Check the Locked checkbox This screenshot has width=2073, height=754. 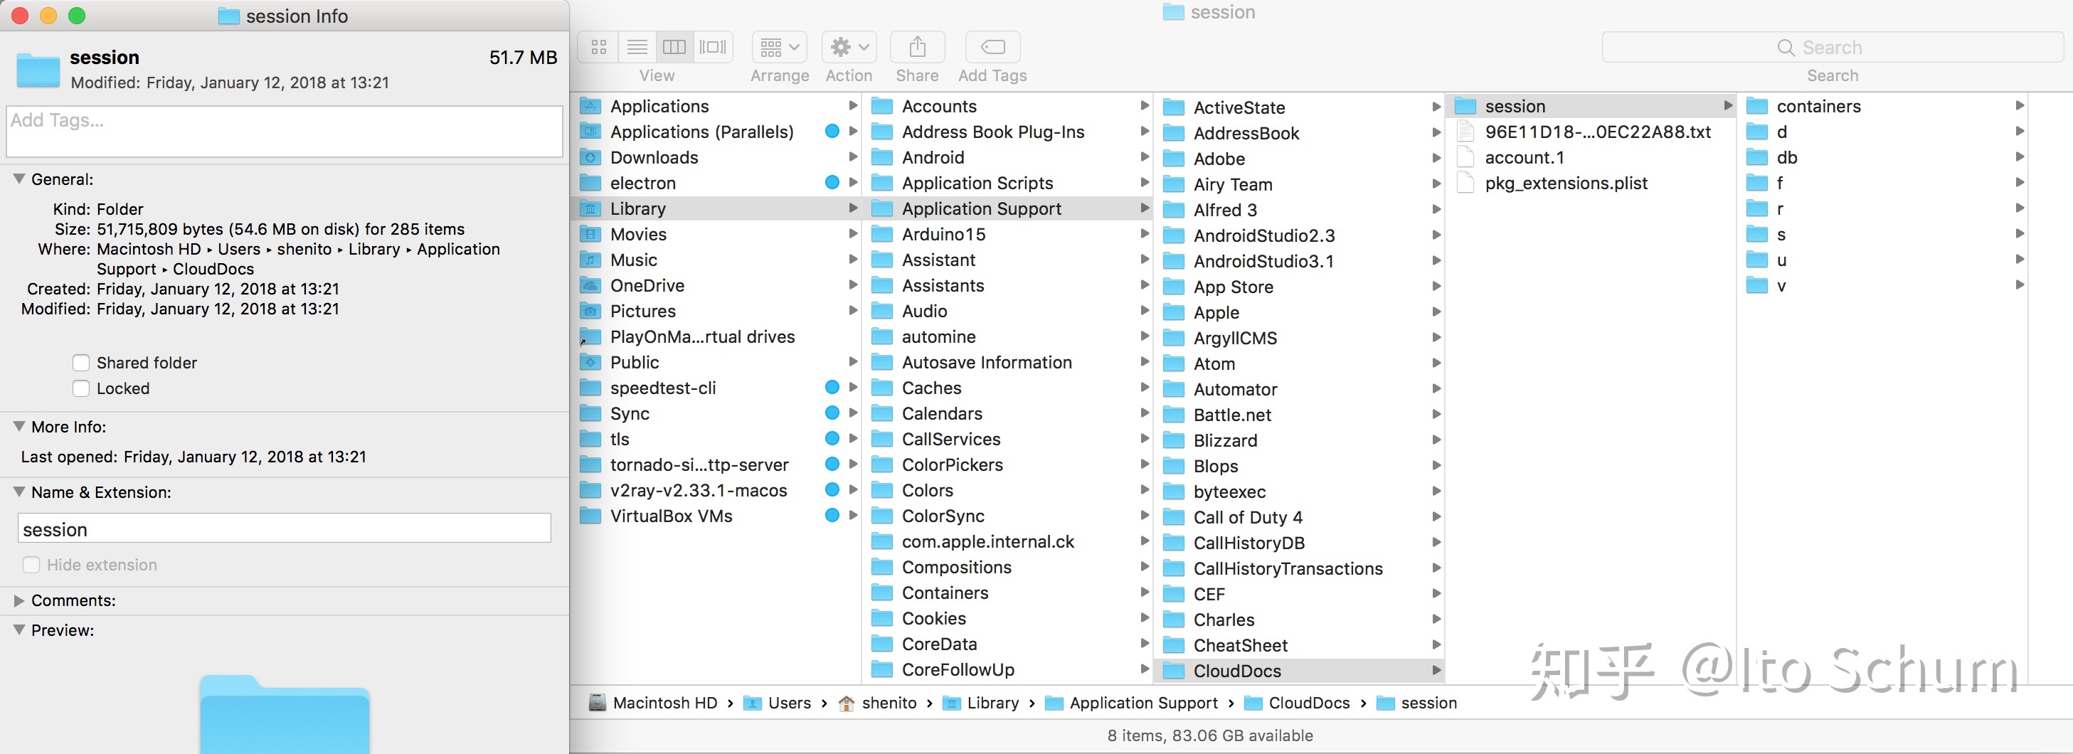(81, 388)
